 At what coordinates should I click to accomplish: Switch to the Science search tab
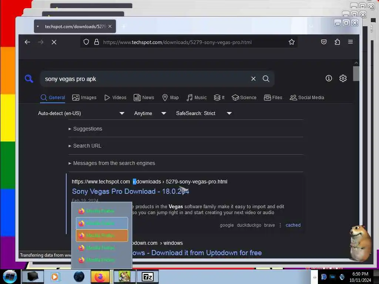(244, 97)
